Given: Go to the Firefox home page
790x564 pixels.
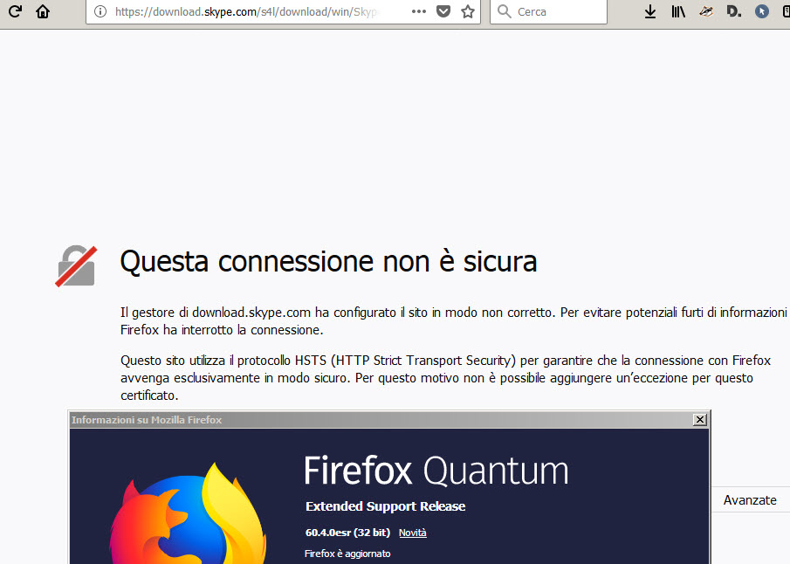Looking at the screenshot, I should click(43, 11).
